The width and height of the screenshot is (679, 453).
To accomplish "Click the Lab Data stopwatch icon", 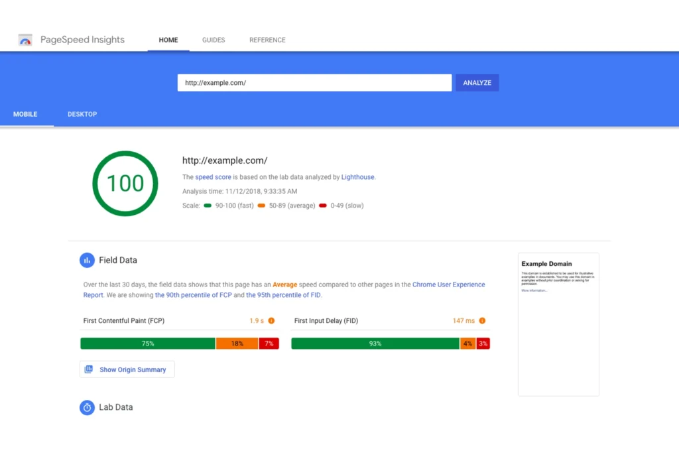I will [87, 407].
